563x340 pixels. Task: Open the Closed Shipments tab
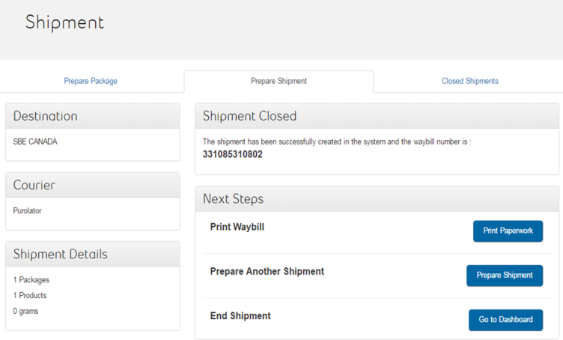click(469, 81)
